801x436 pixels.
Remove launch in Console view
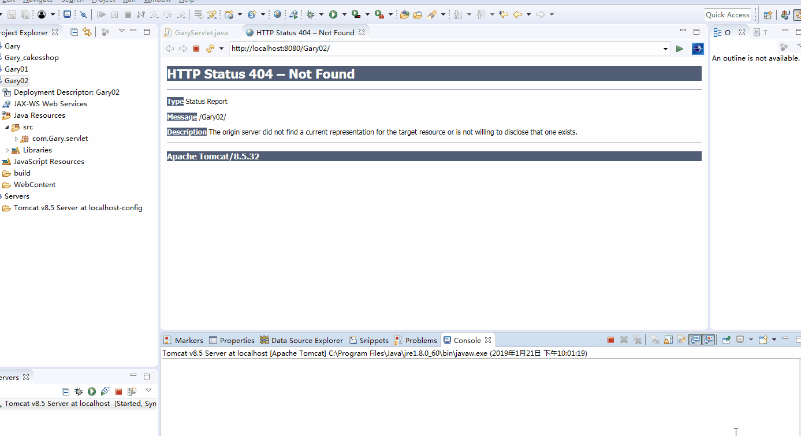pos(624,340)
